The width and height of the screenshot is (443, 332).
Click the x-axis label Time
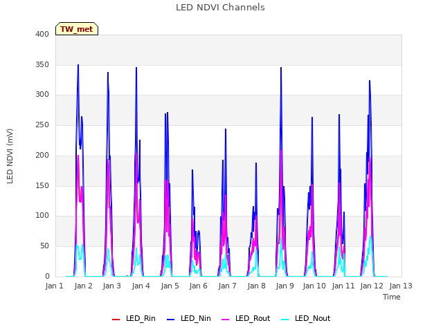tap(392, 297)
